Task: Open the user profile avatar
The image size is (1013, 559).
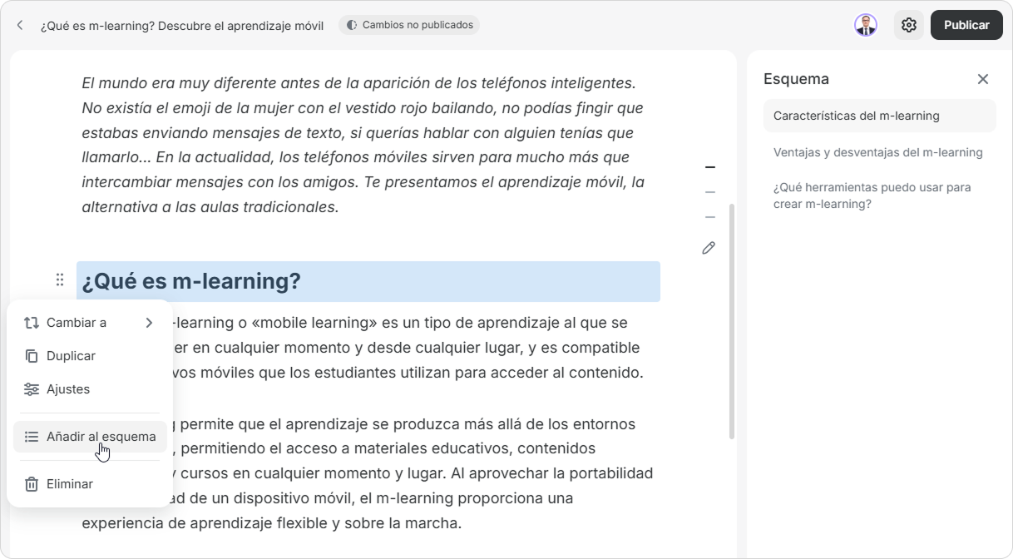Action: coord(866,25)
